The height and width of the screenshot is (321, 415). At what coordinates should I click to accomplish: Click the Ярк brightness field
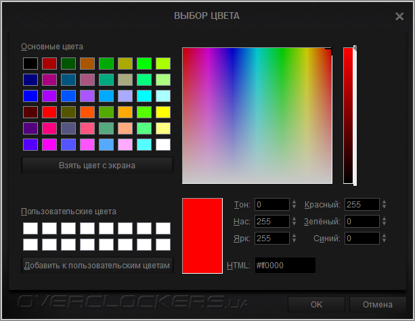[x=271, y=239]
